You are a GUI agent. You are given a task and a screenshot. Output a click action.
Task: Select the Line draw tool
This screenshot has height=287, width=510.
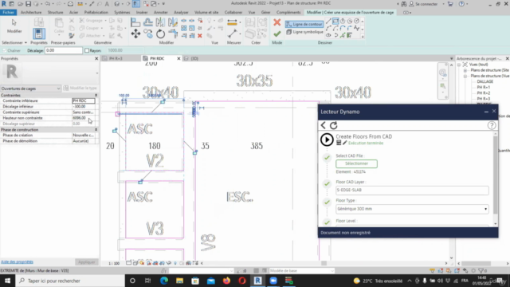click(328, 22)
